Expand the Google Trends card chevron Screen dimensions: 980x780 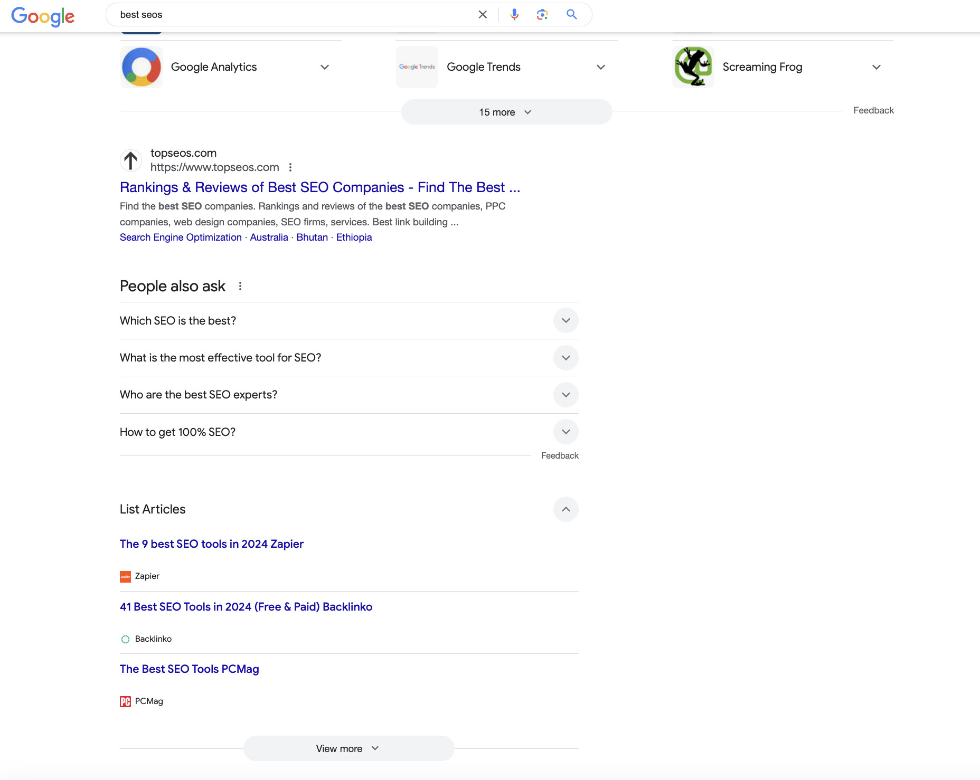[600, 67]
